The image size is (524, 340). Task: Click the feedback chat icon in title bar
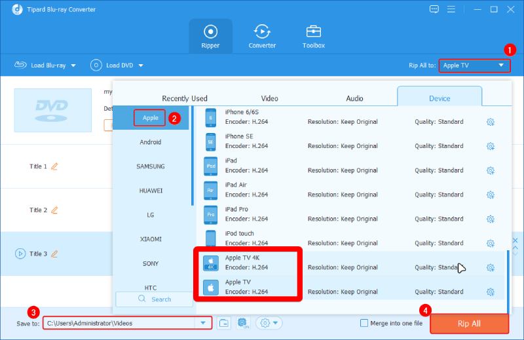pyautogui.click(x=434, y=9)
